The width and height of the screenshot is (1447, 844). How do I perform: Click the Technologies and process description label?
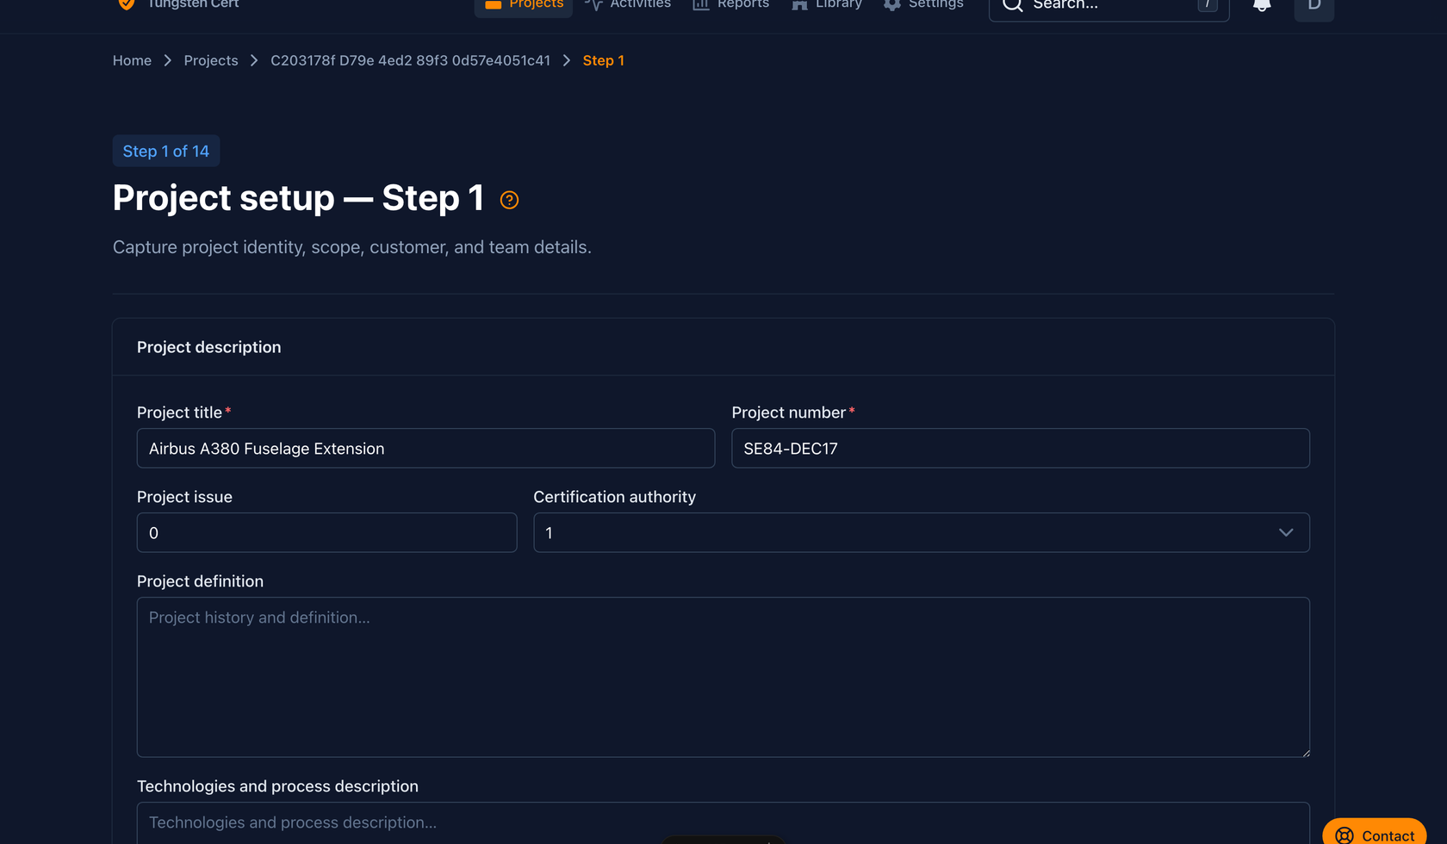click(x=277, y=786)
